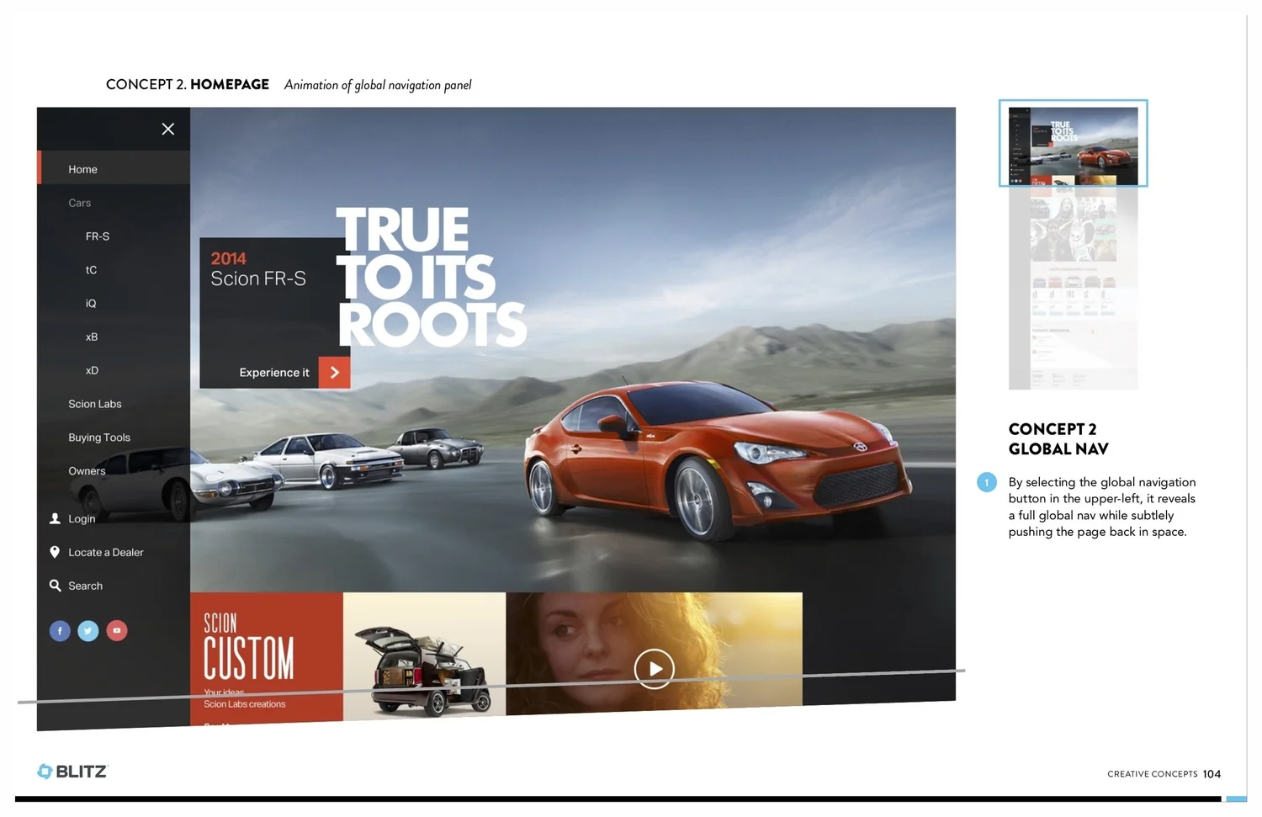The width and height of the screenshot is (1262, 817).
Task: Open the Cars menu item
Action: [80, 203]
